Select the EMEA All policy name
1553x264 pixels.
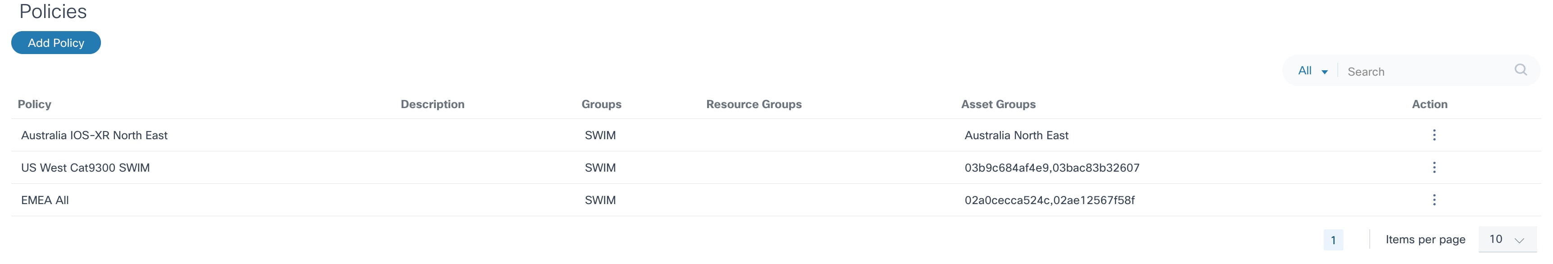tap(45, 201)
